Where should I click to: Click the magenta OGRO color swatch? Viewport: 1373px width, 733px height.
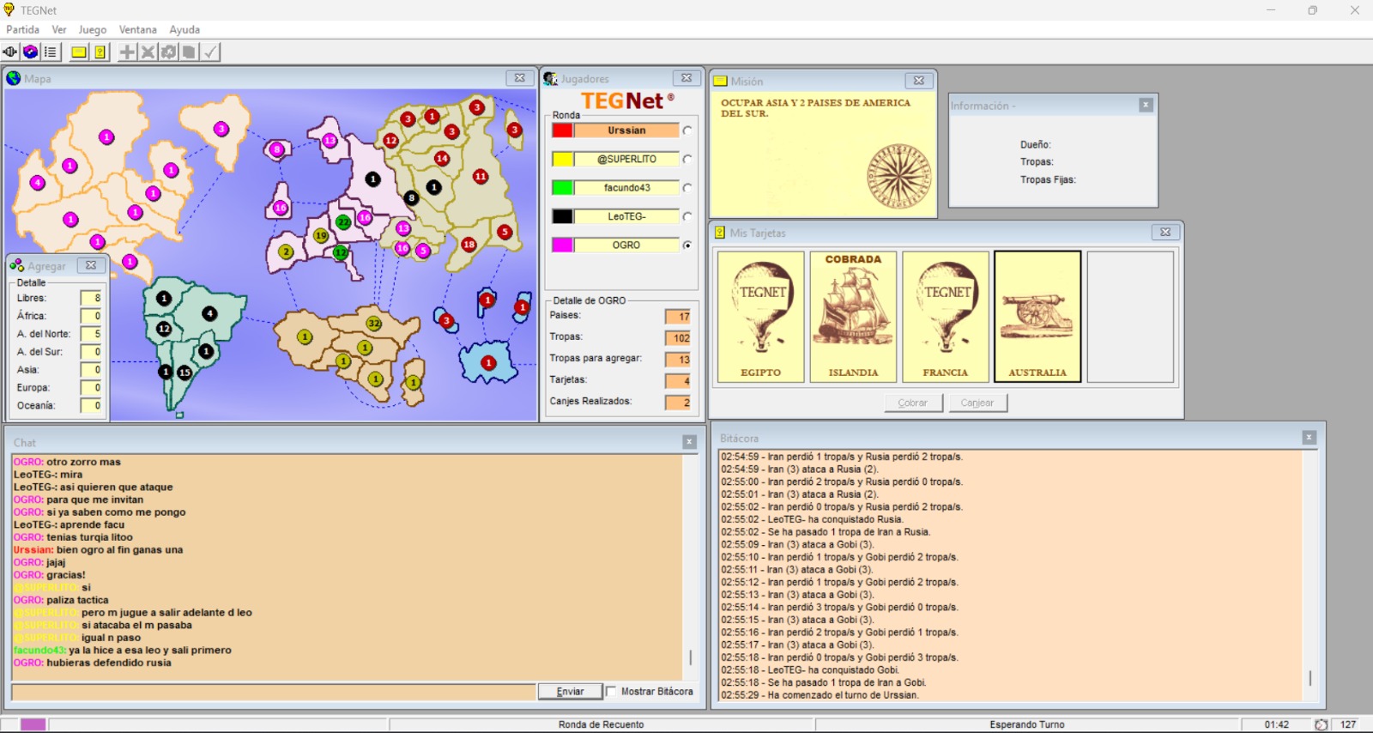(x=562, y=245)
